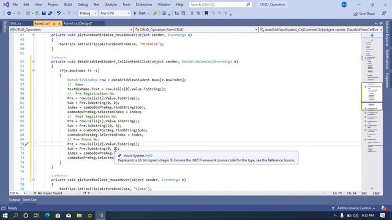Open File Explorer from the taskbar
Viewport: 392px width, 220px height.
[79, 215]
